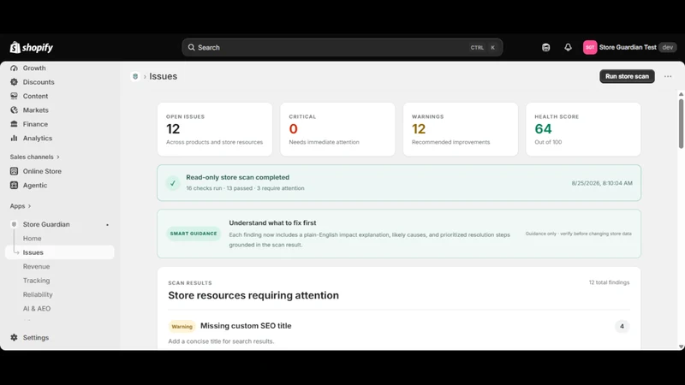Open Agentic channel

[x=35, y=185]
